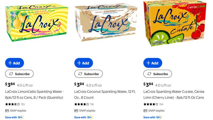Open LaCroix LimonCello Sparkling Water title link
This screenshot has width=213, height=120.
click(x=34, y=95)
